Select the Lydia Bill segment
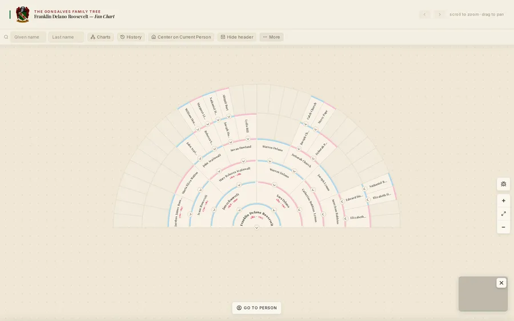The width and height of the screenshot is (514, 321). click(247, 126)
